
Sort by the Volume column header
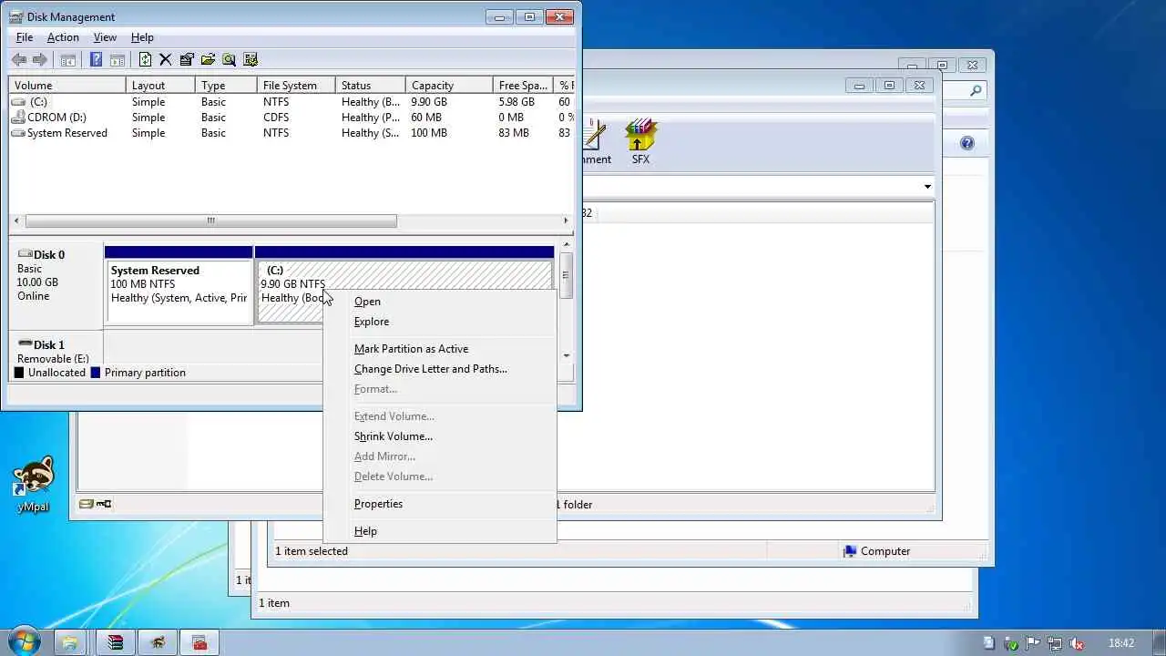click(x=67, y=86)
